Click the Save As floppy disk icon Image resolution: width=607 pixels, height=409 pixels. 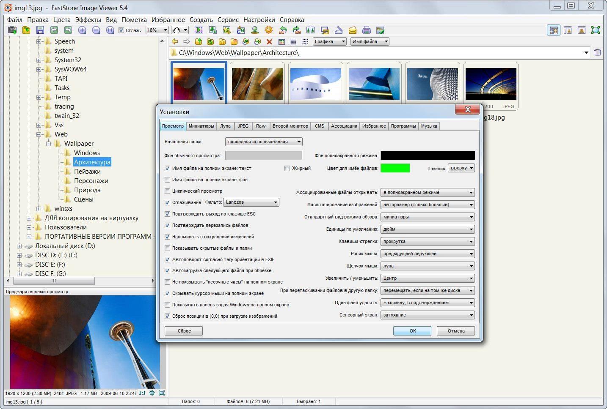40,30
